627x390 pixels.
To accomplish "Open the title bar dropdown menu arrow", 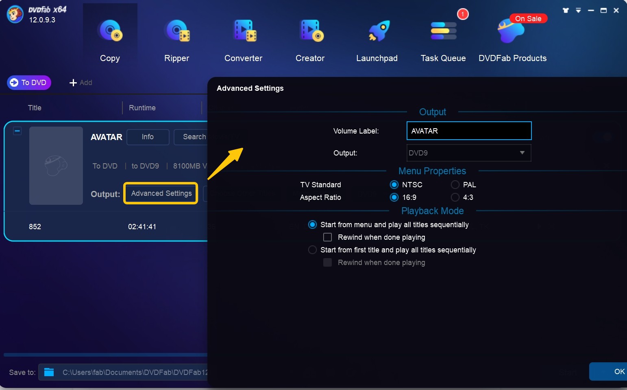I will click(x=578, y=11).
